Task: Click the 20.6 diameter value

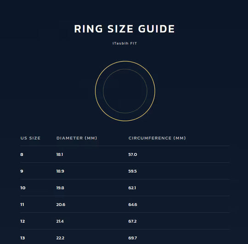Action: coord(61,204)
